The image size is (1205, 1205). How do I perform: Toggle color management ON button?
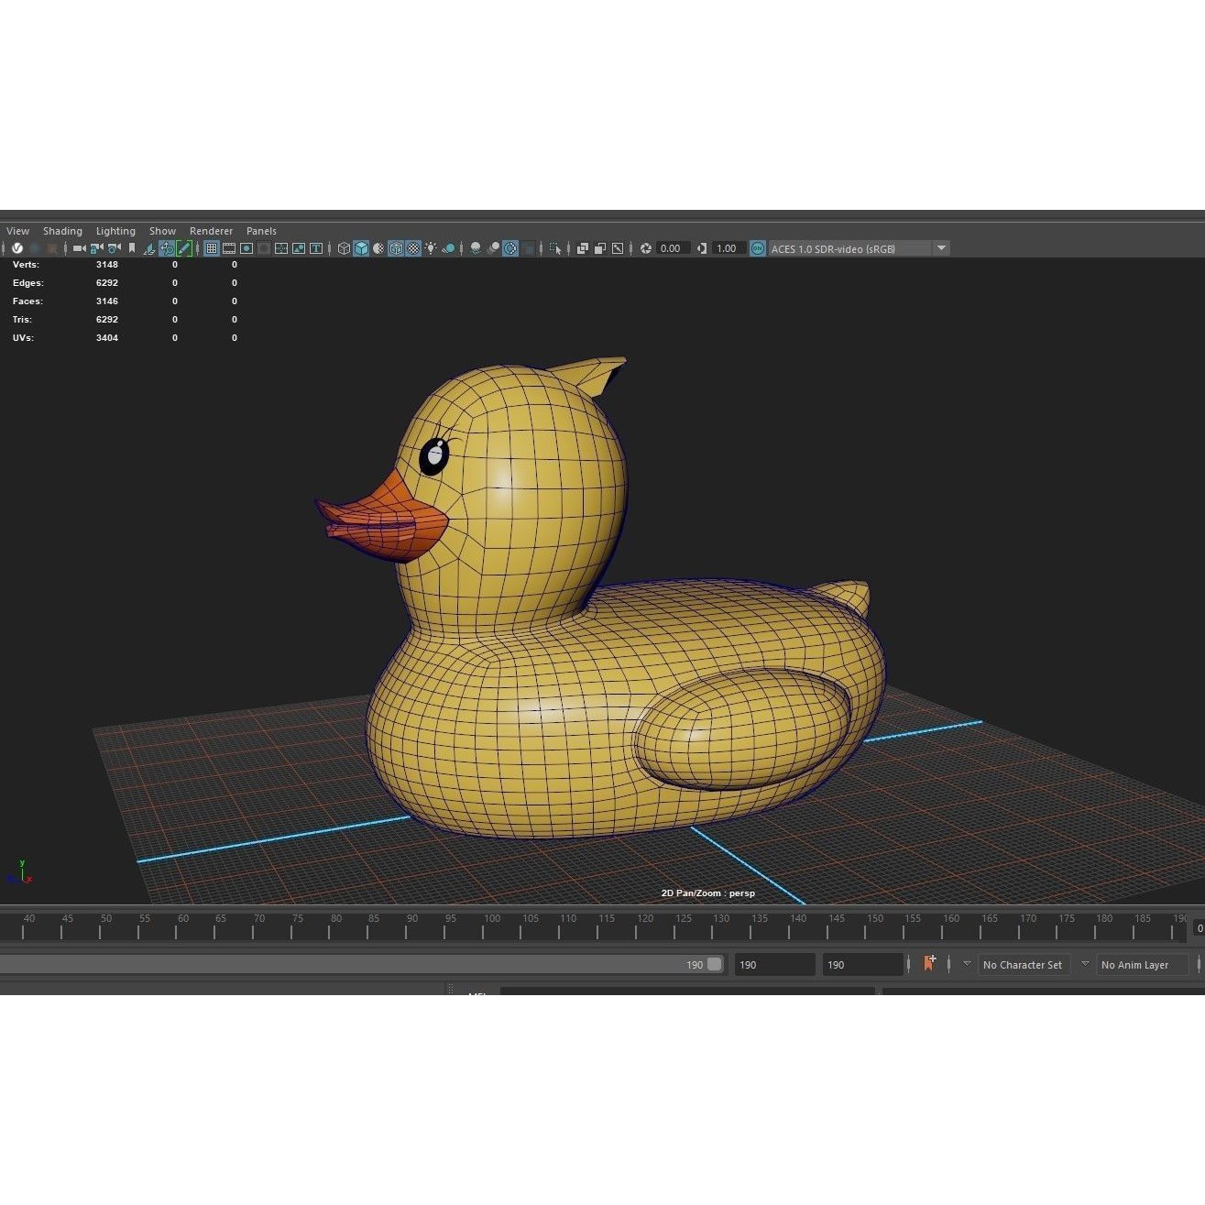(x=757, y=248)
